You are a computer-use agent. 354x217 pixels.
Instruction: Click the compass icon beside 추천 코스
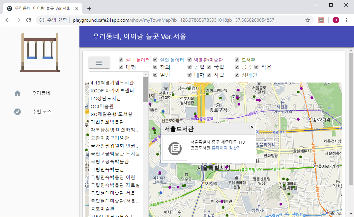pos(17,112)
